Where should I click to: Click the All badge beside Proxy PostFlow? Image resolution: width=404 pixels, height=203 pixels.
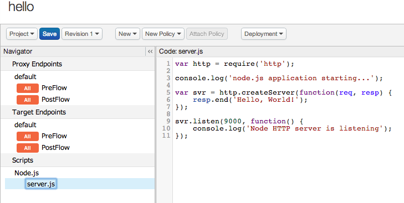28,100
